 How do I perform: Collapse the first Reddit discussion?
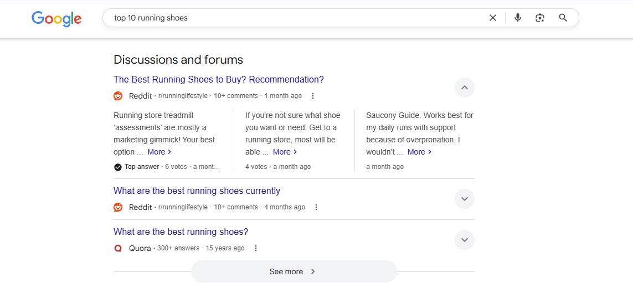tap(464, 88)
